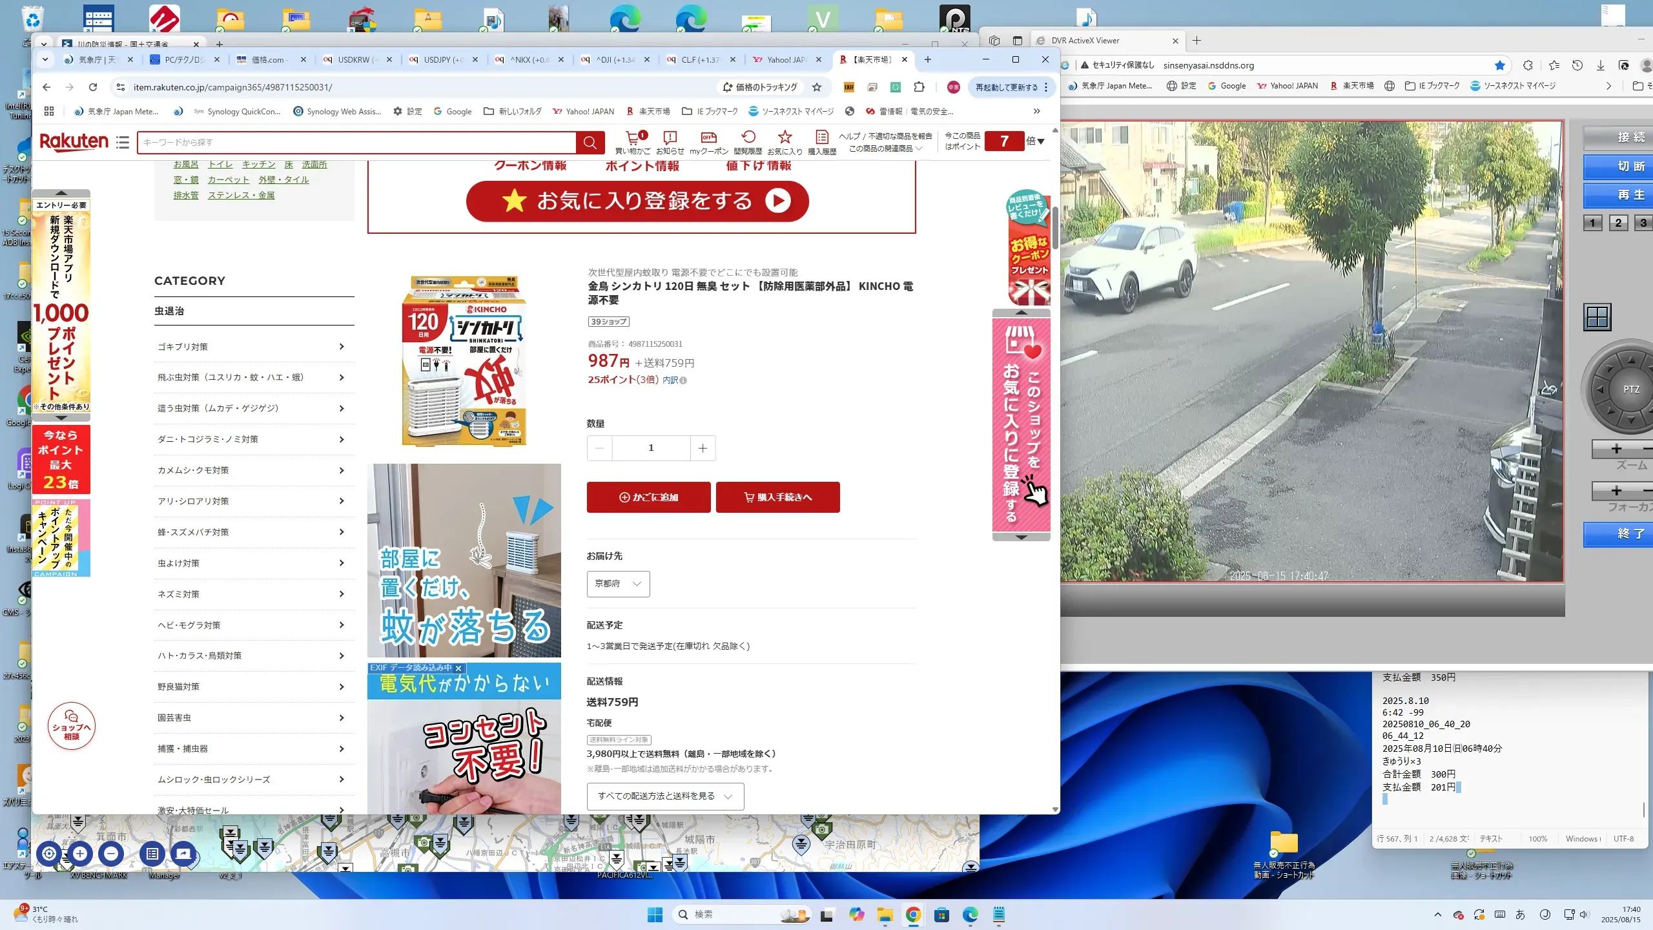
Task: Expand the ゴキブリ対策 category chevron
Action: click(x=342, y=347)
